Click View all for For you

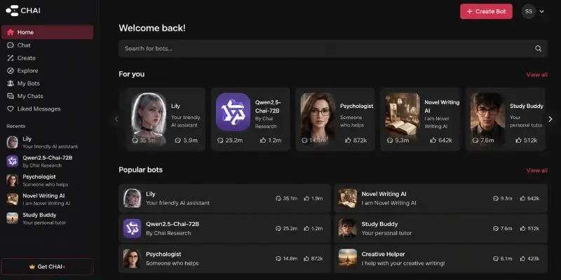click(536, 75)
